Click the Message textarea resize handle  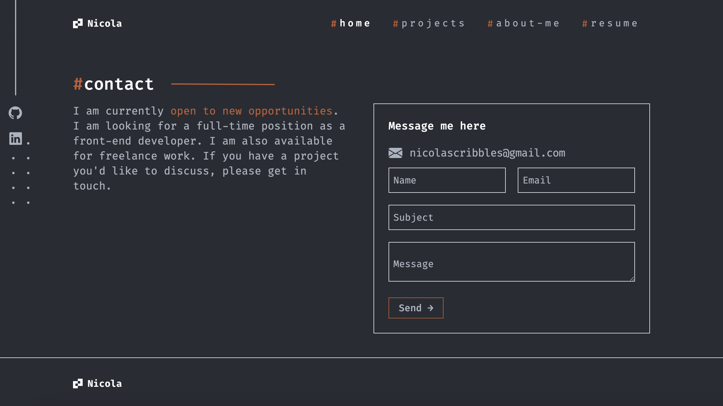coord(632,279)
